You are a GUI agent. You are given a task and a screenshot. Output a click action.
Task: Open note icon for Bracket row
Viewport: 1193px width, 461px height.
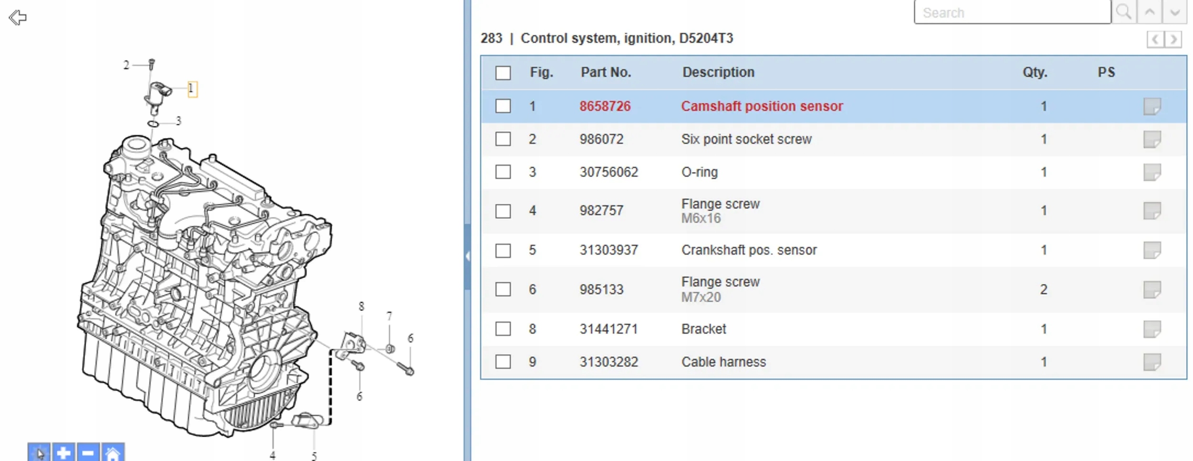point(1152,329)
